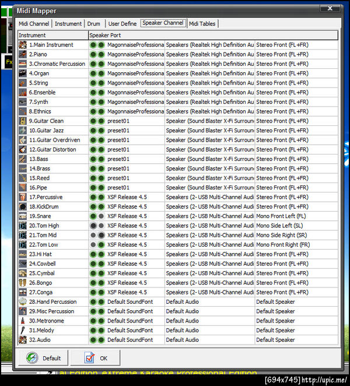
Task: Select the Cymbal icon
Action: pyautogui.click(x=23, y=273)
